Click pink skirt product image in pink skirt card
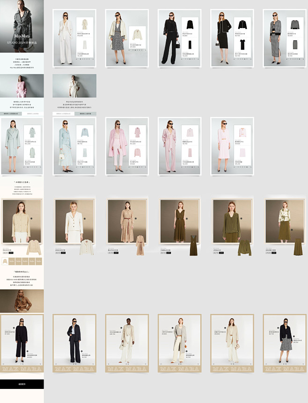The image size is (308, 403). click(242, 152)
